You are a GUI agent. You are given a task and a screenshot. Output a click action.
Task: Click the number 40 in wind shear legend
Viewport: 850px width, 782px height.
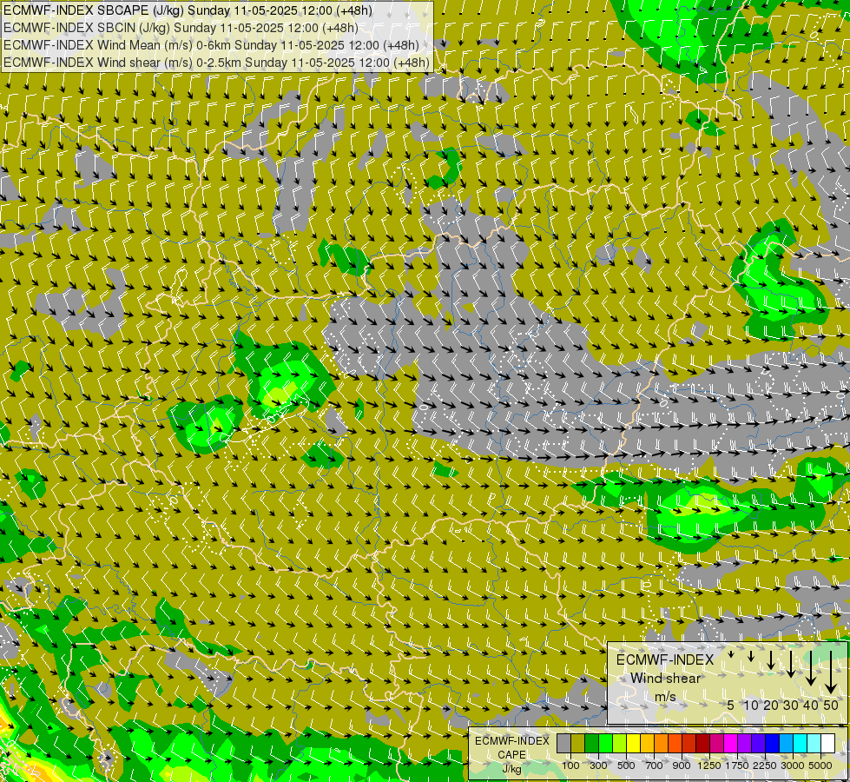point(810,706)
